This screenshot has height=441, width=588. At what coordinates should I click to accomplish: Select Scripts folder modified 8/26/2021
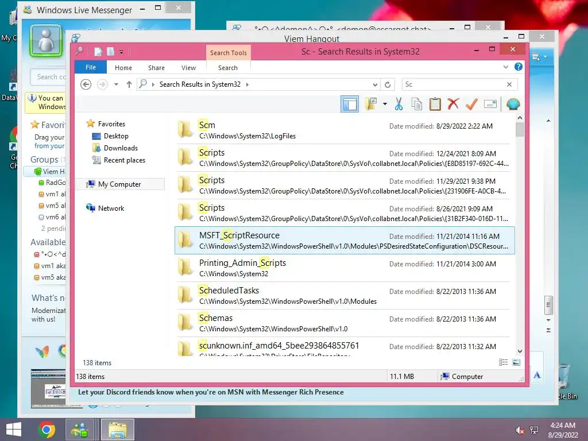click(x=344, y=212)
